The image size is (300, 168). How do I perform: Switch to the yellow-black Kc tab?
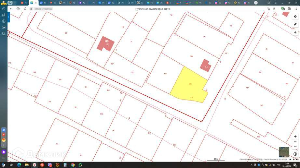point(237,3)
